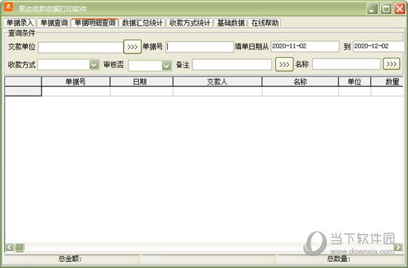The image size is (408, 268).
Task: Click the 数量 column header
Action: [387, 82]
